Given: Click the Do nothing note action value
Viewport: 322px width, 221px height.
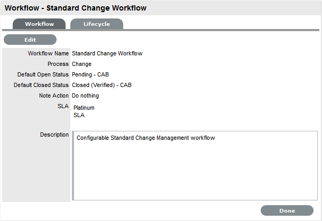Looking at the screenshot, I should coord(85,95).
